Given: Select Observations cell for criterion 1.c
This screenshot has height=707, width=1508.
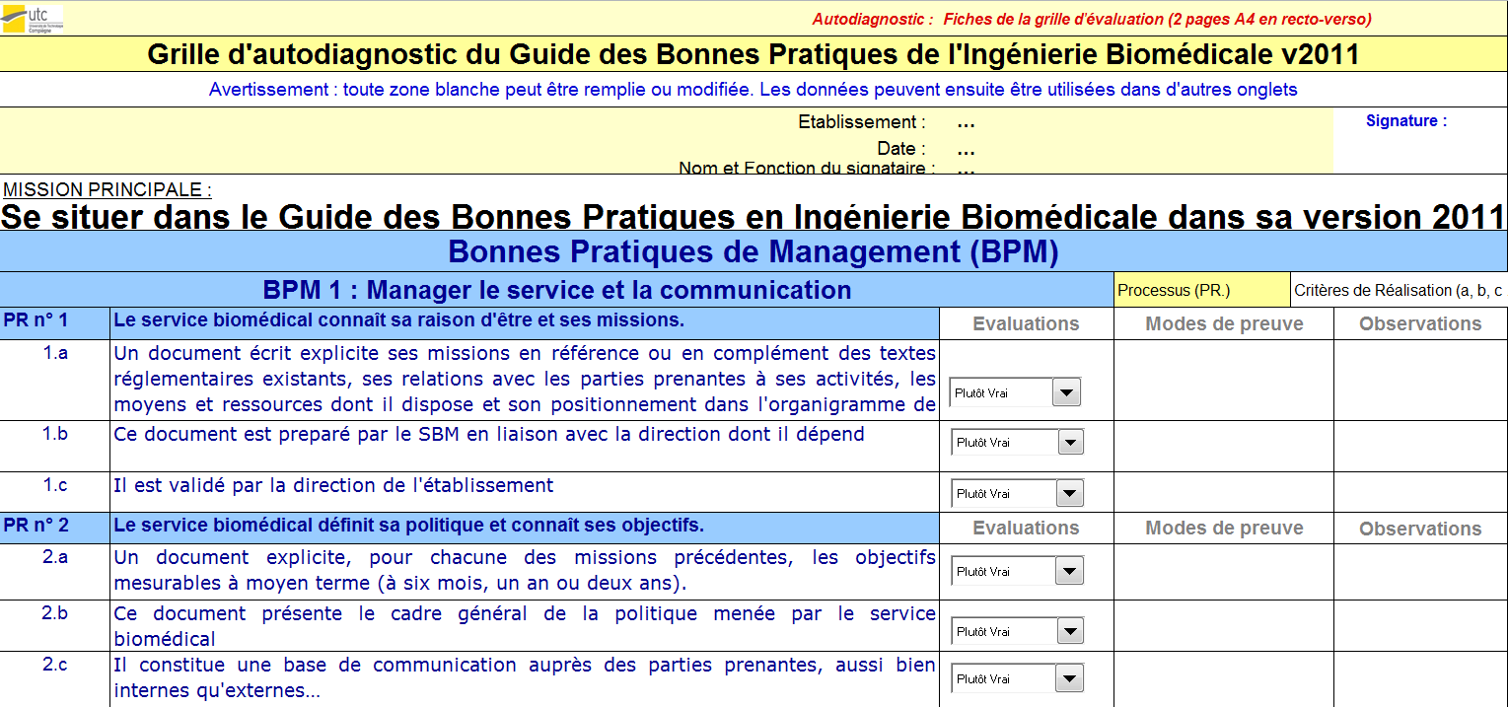Looking at the screenshot, I should [x=1420, y=492].
